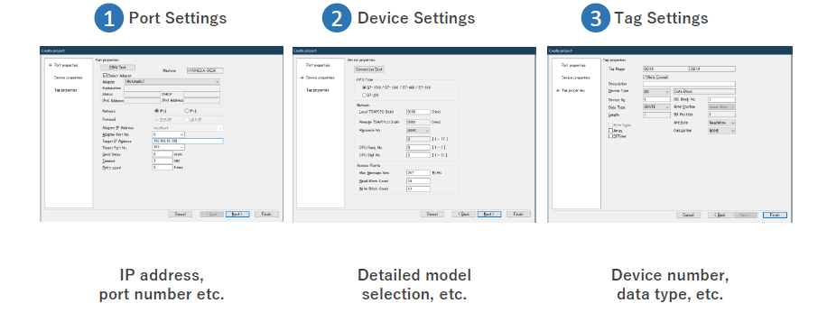The height and width of the screenshot is (331, 827).
Task: Click the Connection Test button
Action: 369,69
